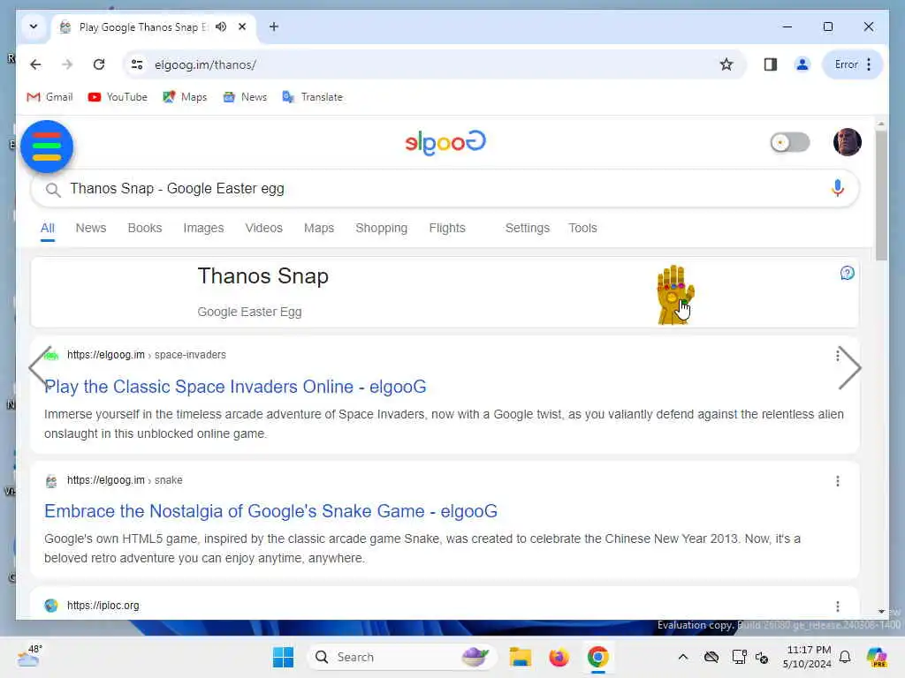
Task: Open File Explorer from taskbar
Action: [x=520, y=657]
